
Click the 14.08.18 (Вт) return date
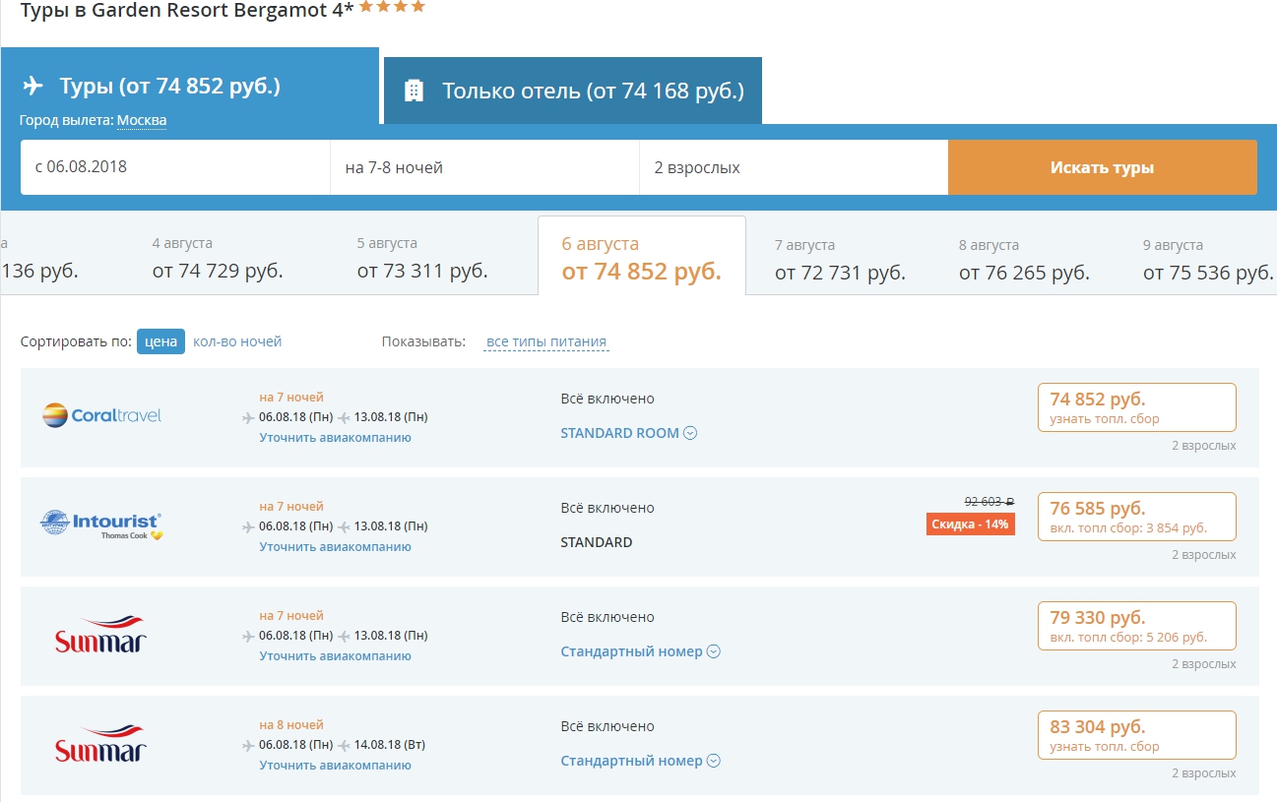(390, 745)
